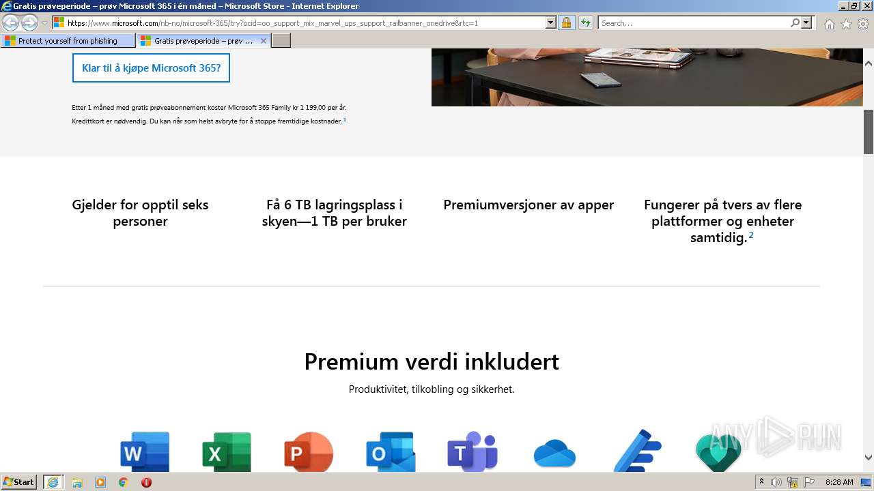Click the Microsoft Teams app icon
Image resolution: width=874 pixels, height=491 pixels.
[x=473, y=451]
